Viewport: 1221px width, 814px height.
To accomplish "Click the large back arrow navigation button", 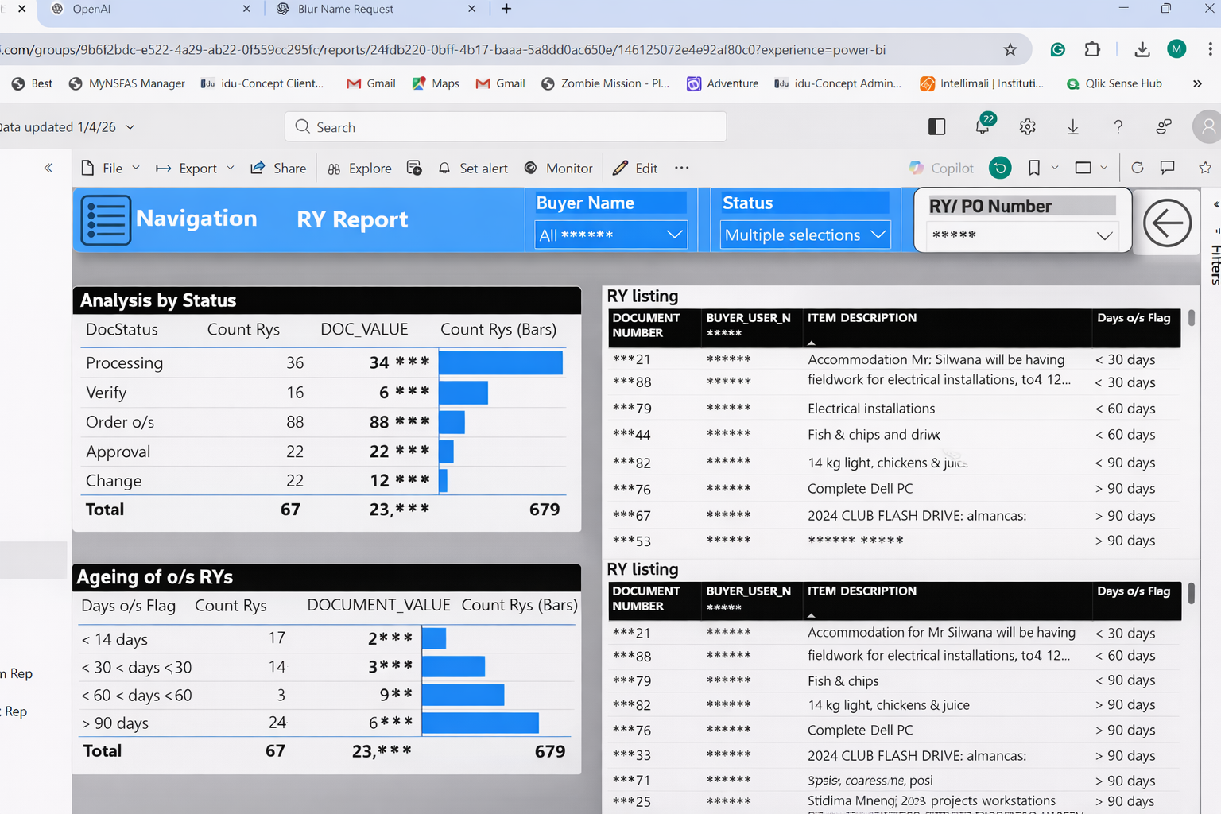I will pos(1167,223).
